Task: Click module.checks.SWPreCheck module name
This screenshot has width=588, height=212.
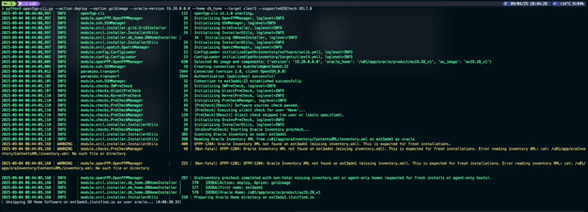Action: click(x=106, y=86)
